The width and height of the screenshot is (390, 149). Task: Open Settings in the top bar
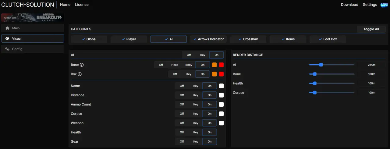370,5
